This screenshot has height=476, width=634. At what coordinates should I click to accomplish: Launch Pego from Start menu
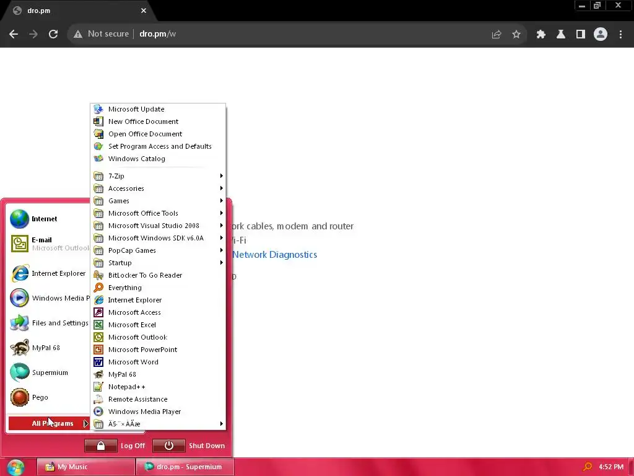pos(48,397)
